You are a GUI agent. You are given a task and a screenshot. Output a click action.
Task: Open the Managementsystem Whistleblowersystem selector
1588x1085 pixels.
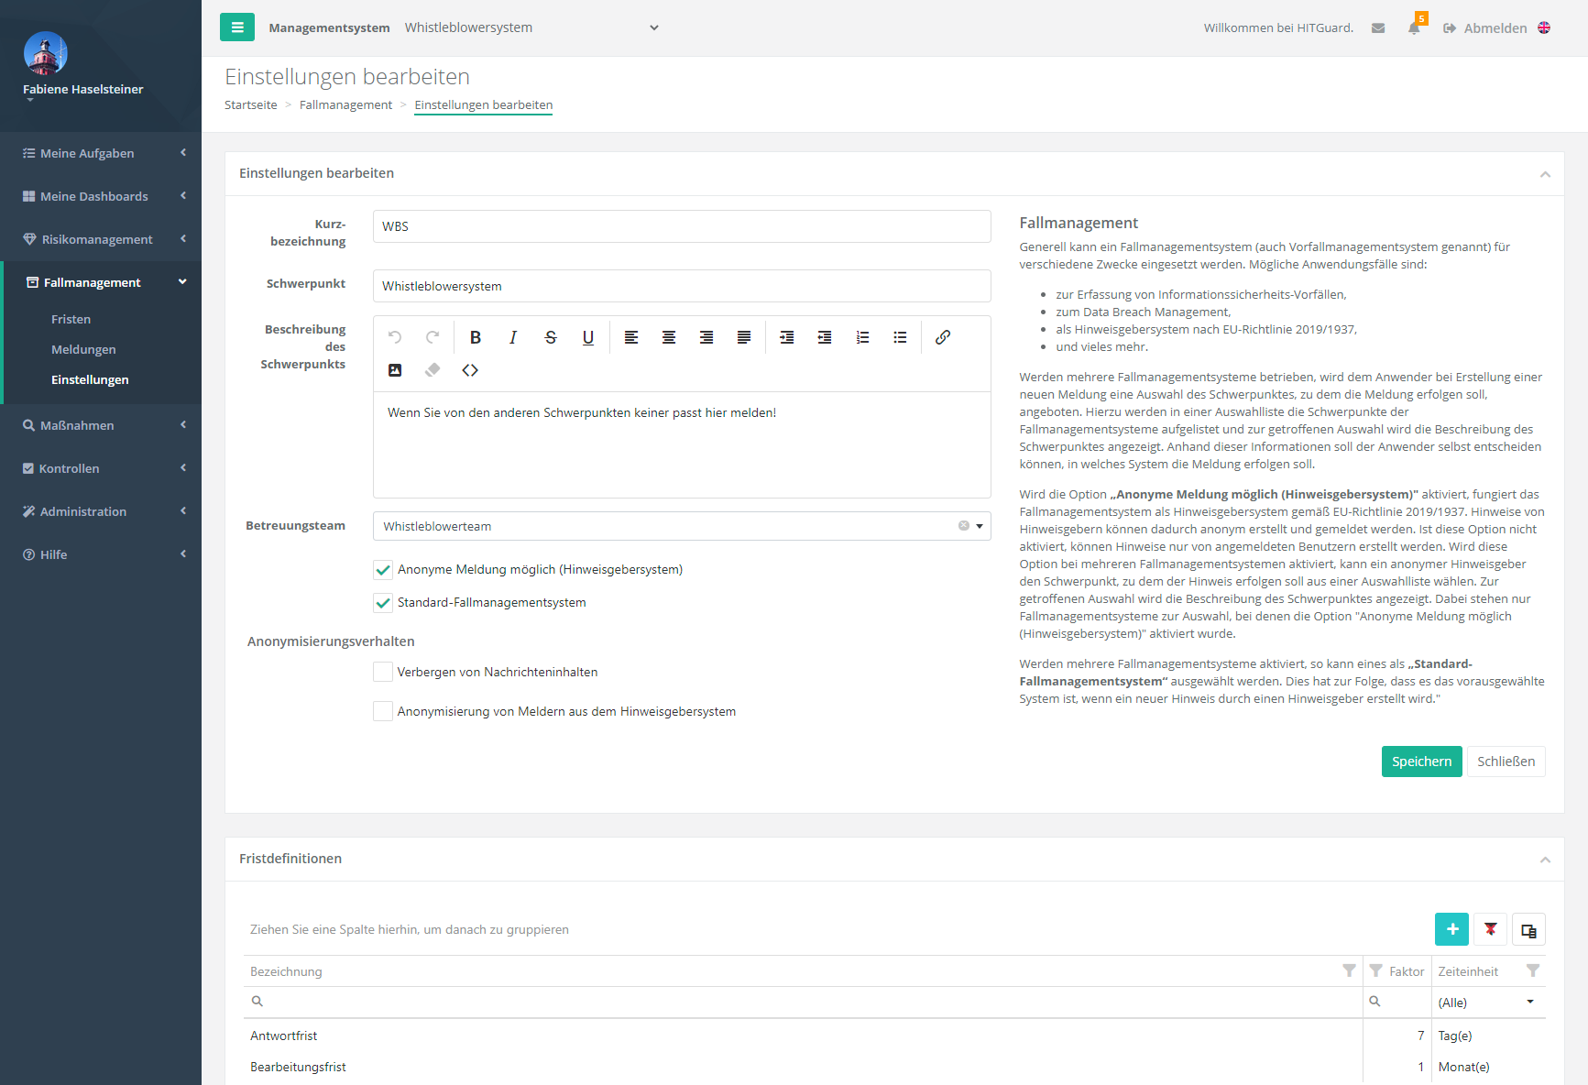pos(531,27)
